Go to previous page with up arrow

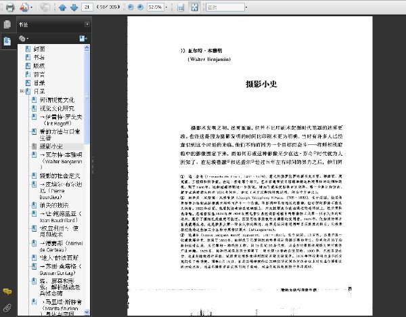coord(62,7)
